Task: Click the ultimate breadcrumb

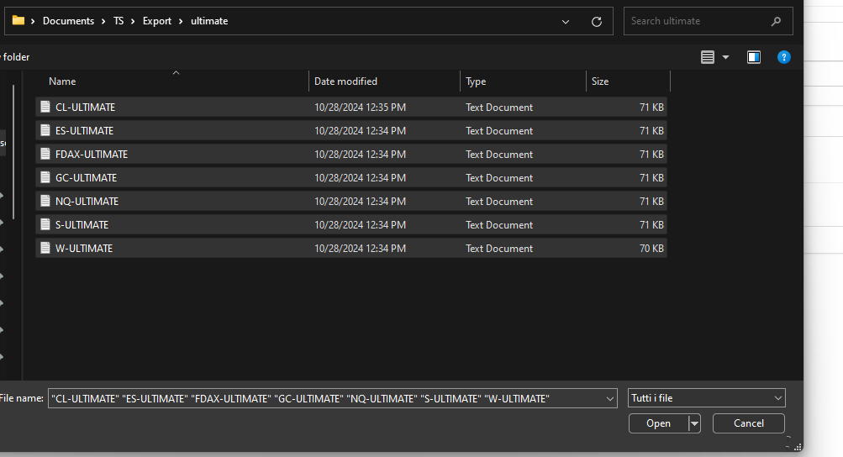Action: [x=209, y=21]
